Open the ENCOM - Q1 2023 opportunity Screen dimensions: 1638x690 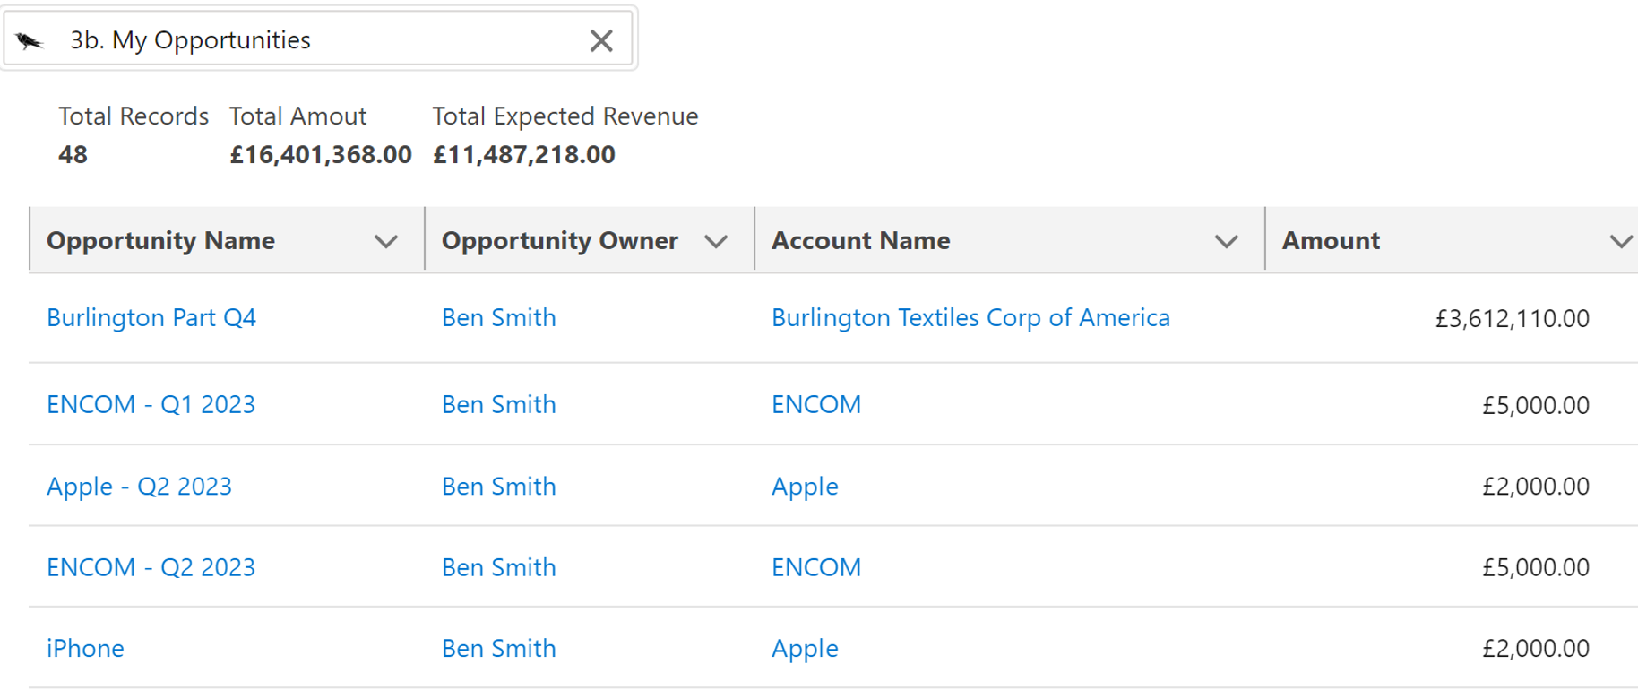[x=151, y=404]
